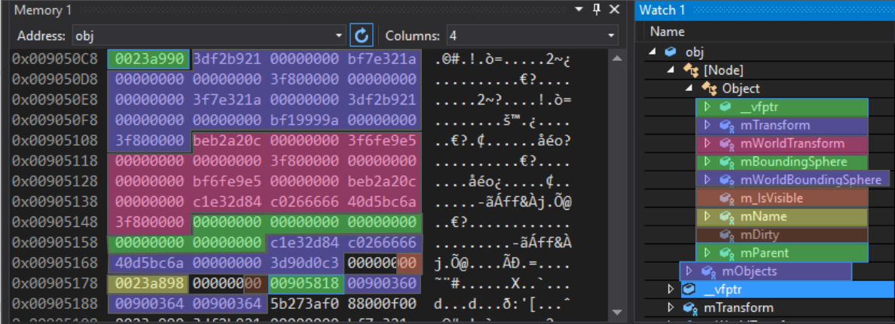Click the Reevaluate Automatically refresh icon
Image resolution: width=895 pixels, height=324 pixels.
pos(362,35)
